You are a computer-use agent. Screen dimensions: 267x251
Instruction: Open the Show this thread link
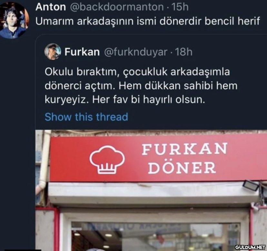coord(86,117)
